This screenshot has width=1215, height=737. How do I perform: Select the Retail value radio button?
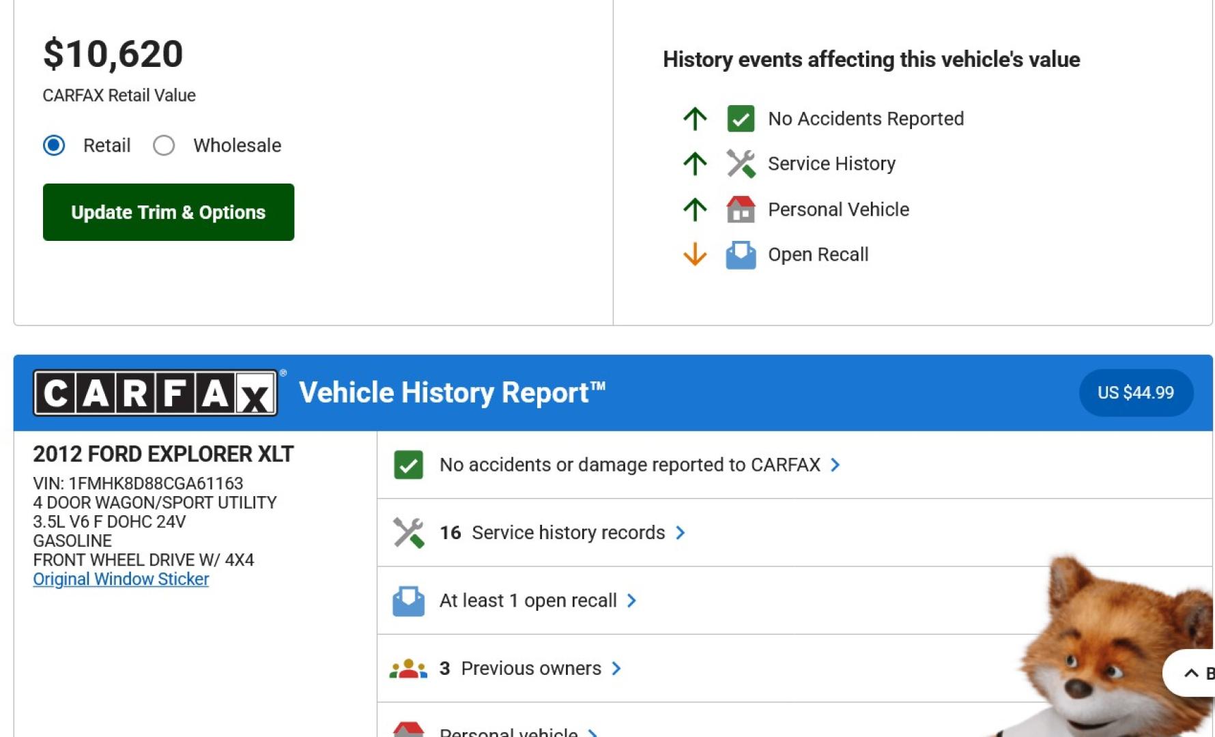point(54,145)
